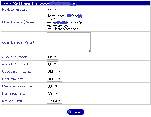Click the Save button
The height and width of the screenshot is (117, 151).
pos(76,112)
